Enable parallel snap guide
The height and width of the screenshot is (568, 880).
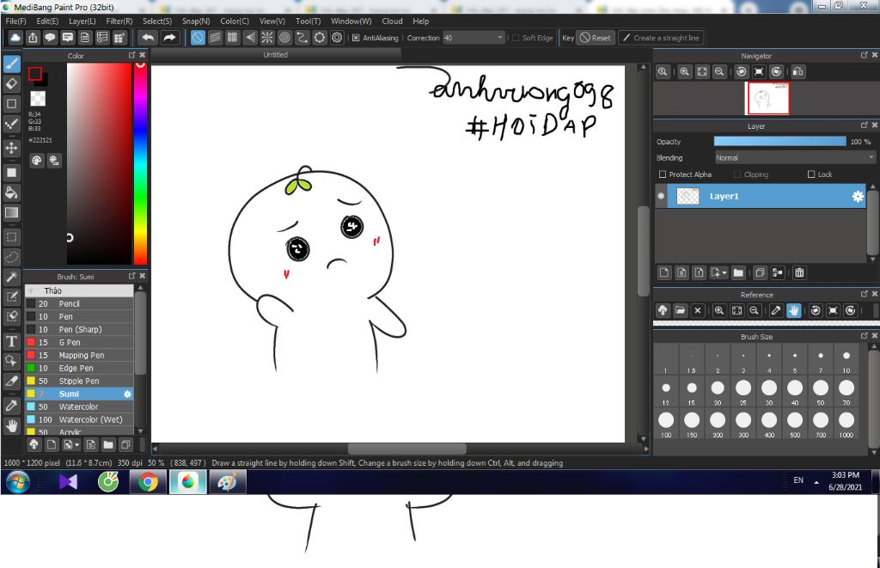215,38
